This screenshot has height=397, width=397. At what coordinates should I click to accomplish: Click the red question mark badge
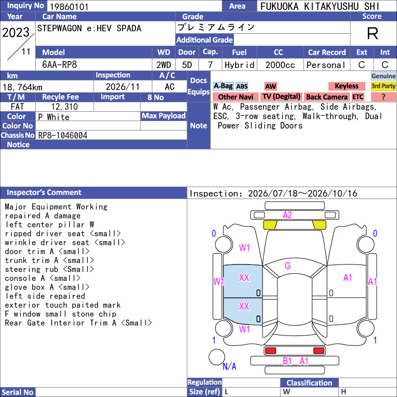383,97
